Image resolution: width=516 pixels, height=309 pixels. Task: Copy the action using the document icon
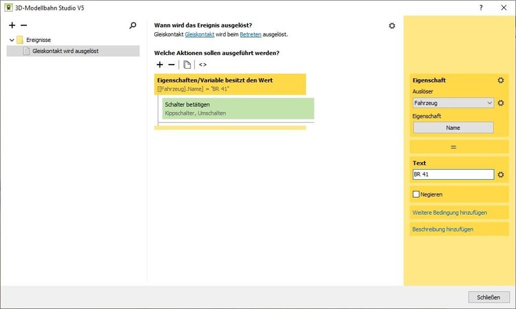(187, 65)
